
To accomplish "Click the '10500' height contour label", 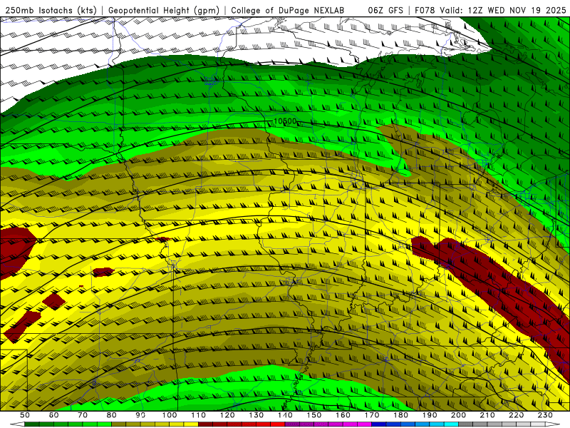I will tap(285, 121).
